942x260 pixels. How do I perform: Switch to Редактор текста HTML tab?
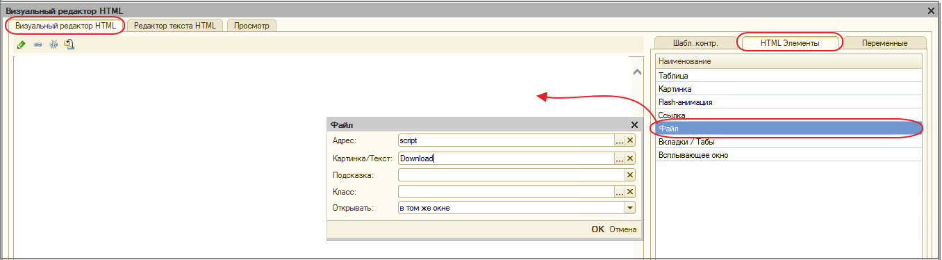click(x=175, y=25)
